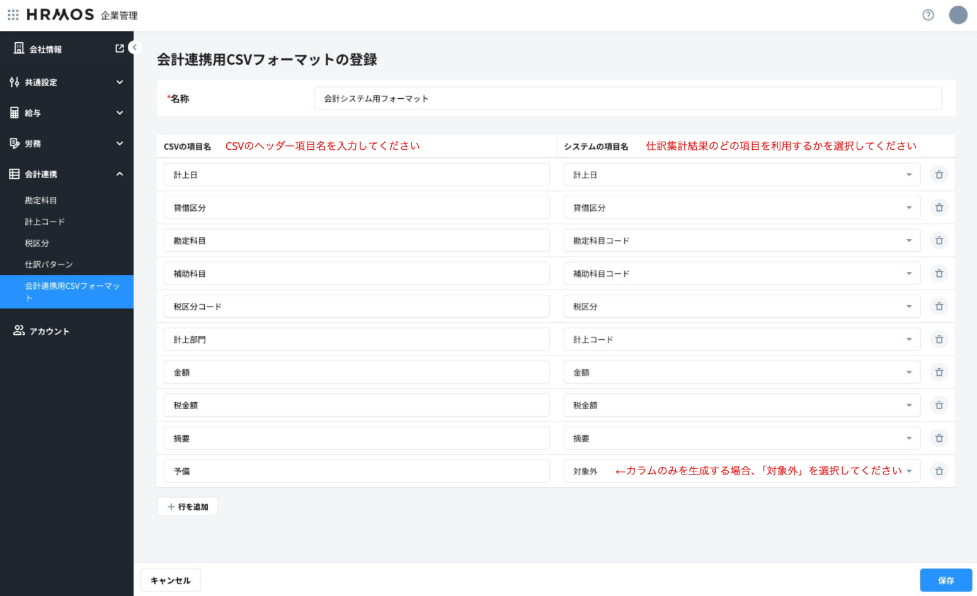Open the 計上コード system item dropdown
Image resolution: width=977 pixels, height=596 pixels.
pos(741,340)
